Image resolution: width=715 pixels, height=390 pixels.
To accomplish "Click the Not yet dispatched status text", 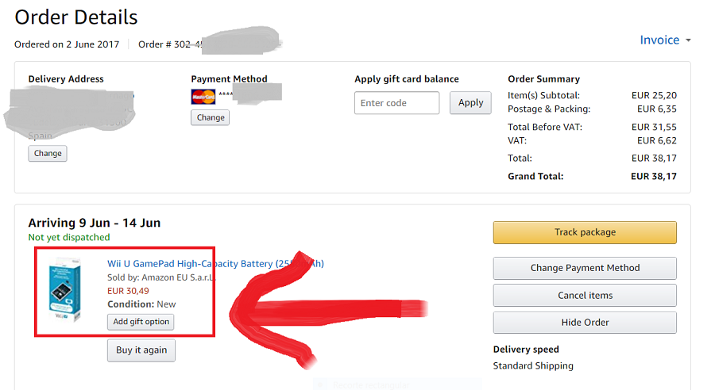I will (69, 237).
